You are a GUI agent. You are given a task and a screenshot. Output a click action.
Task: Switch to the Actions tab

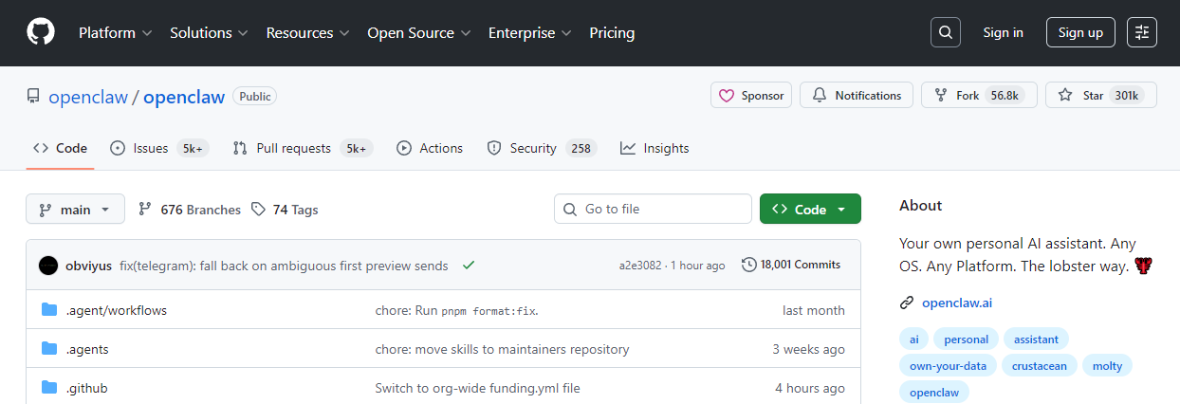(430, 148)
